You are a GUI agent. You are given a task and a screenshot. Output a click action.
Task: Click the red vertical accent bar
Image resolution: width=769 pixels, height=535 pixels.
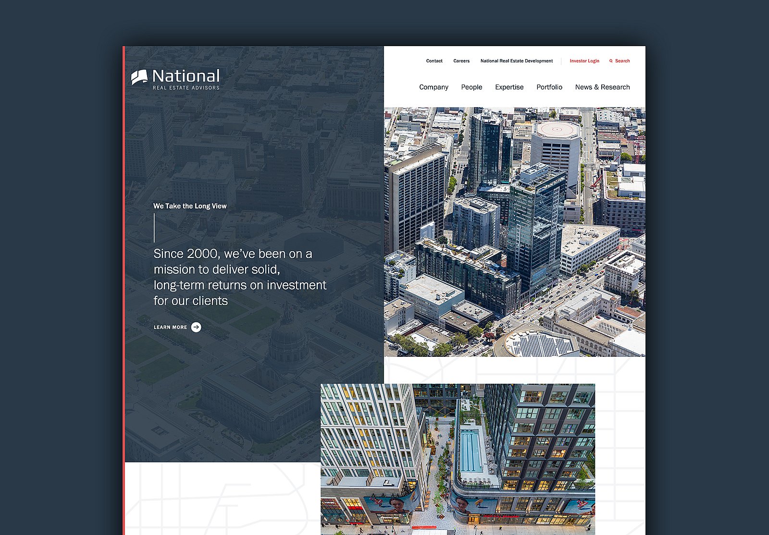point(124,288)
